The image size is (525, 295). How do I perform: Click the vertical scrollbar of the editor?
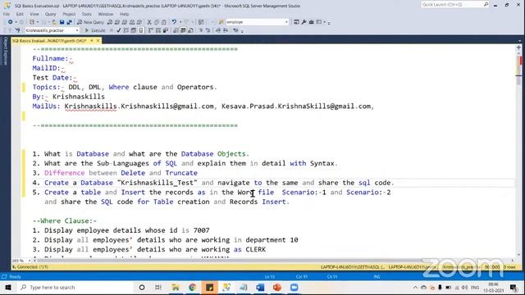tap(518, 154)
